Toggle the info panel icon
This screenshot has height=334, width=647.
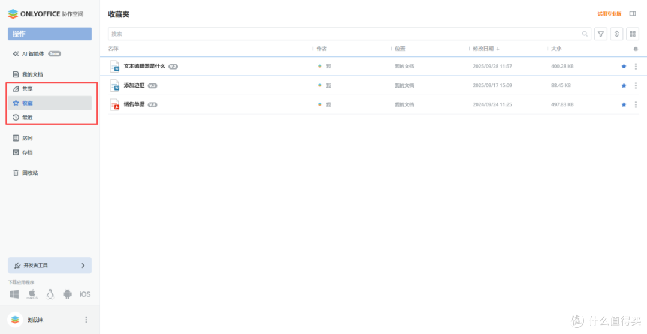633,14
